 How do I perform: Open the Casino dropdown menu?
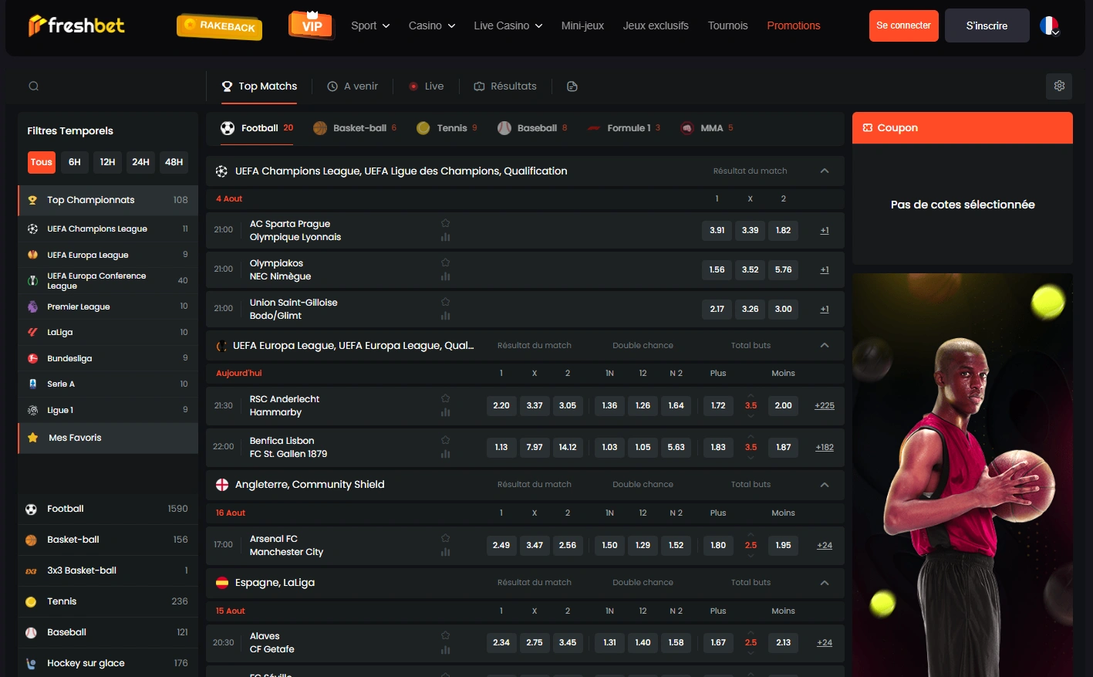coord(432,25)
